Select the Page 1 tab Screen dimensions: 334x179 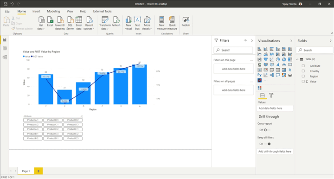pos(26,171)
